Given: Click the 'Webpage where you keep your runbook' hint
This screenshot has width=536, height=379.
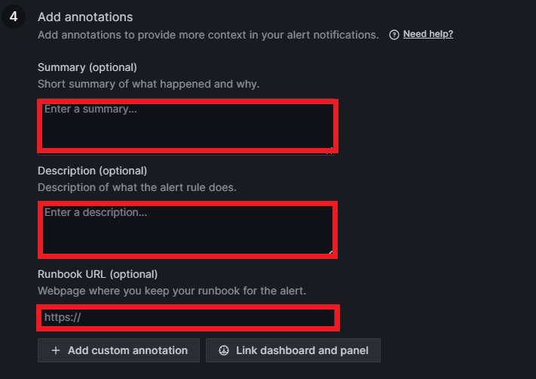Looking at the screenshot, I should point(172,291).
